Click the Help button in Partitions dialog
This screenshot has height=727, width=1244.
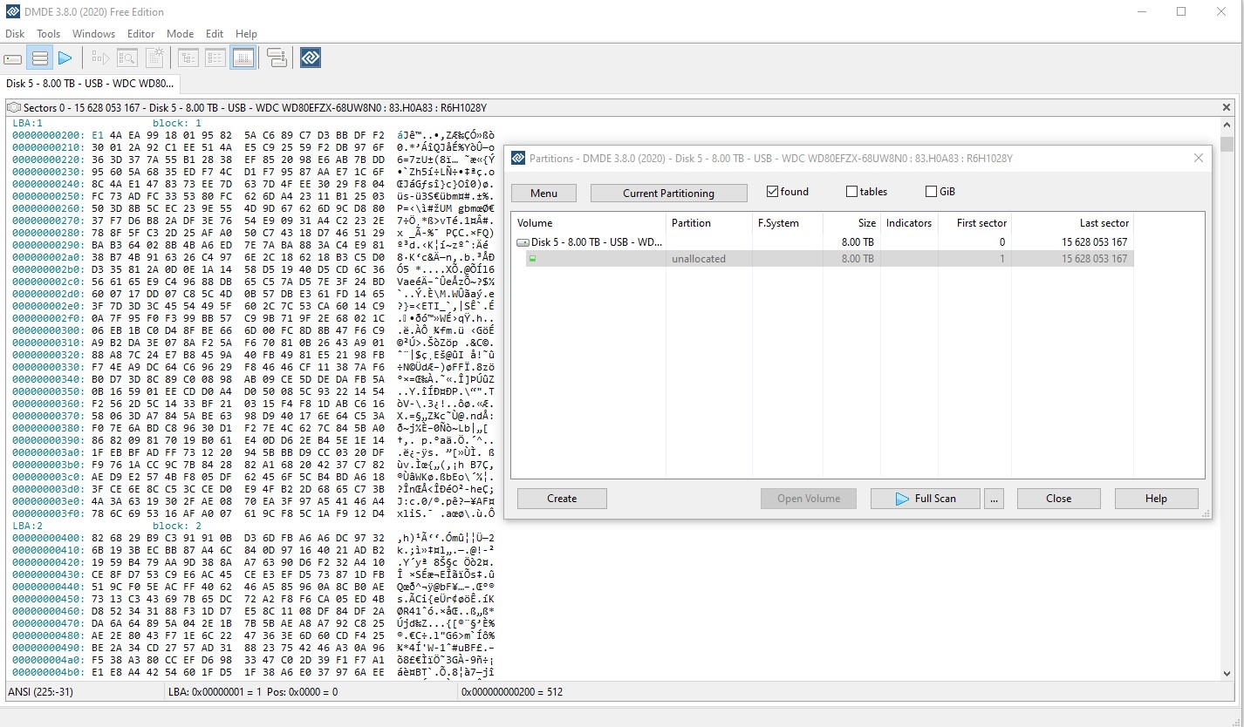[x=1156, y=499]
